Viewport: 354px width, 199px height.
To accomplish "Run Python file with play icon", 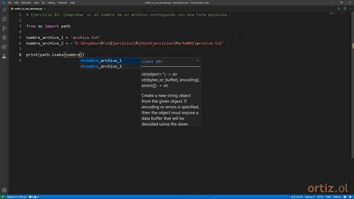I will 339,9.
